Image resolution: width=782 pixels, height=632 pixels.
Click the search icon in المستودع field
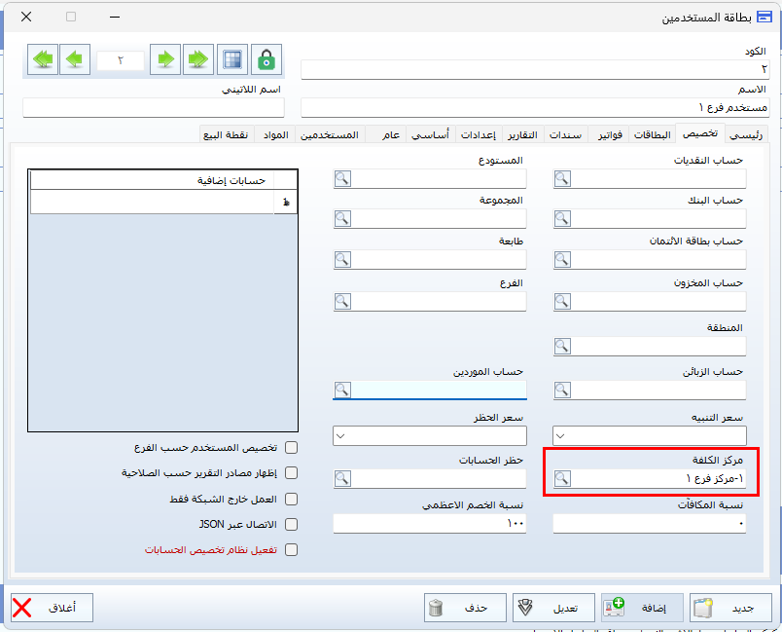click(x=342, y=178)
